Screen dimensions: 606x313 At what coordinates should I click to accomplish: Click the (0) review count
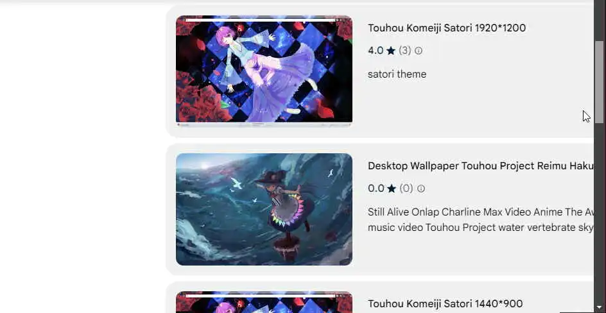(x=406, y=189)
